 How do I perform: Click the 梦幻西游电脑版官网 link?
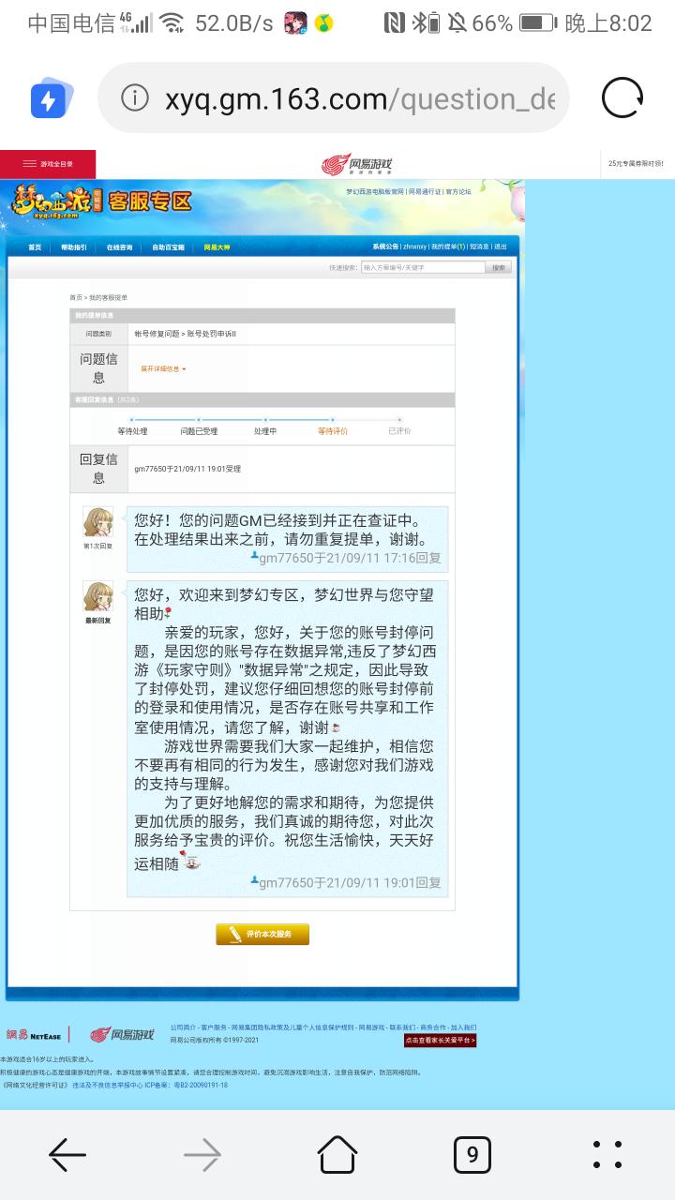374,190
